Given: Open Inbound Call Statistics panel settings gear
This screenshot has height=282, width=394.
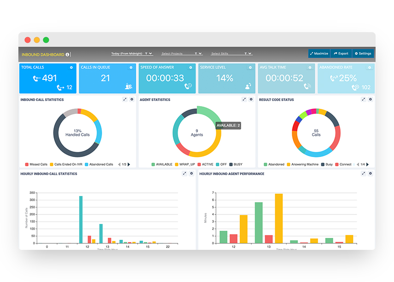Looking at the screenshot, I should coord(132,99).
